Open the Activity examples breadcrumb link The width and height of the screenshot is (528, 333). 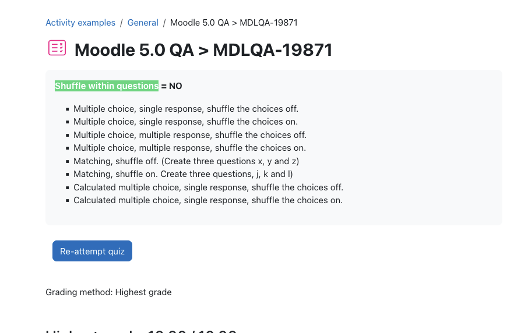(80, 23)
